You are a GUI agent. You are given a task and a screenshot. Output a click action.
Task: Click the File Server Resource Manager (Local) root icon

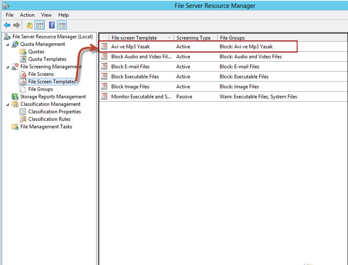pos(7,37)
